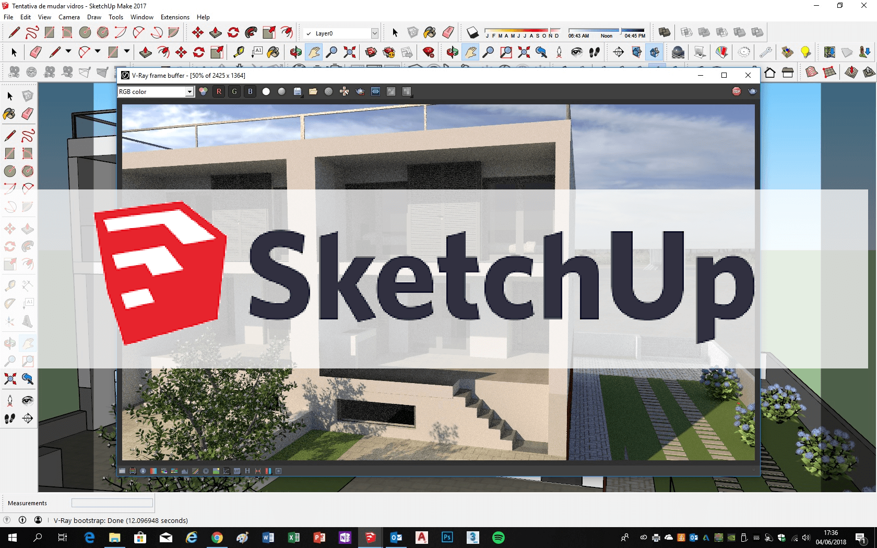Expand the arc tool dropdown arrow
This screenshot has height=548, width=877.
tap(97, 52)
